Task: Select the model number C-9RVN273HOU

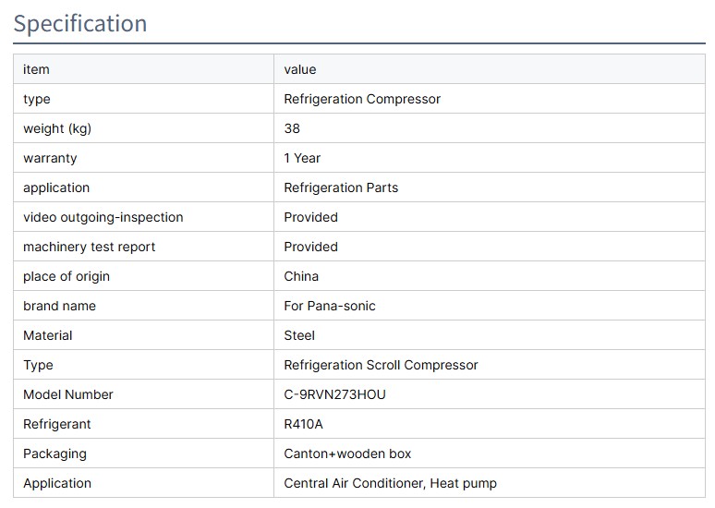Action: point(334,394)
